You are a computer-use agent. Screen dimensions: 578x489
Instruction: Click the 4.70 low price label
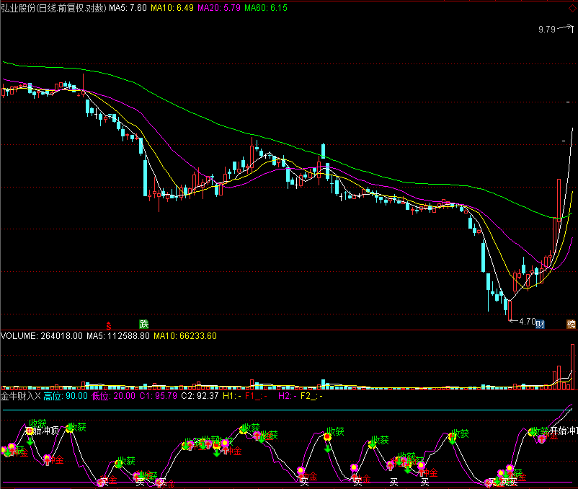527,322
